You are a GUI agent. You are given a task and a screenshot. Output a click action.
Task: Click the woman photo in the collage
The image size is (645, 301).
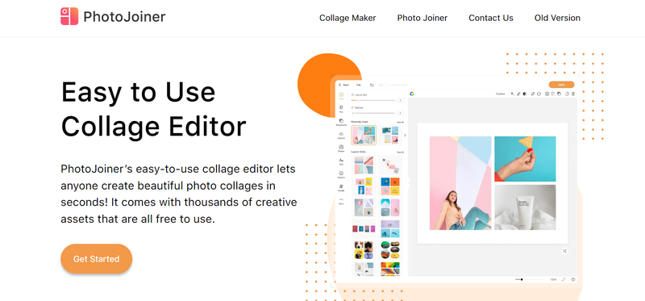(460, 183)
